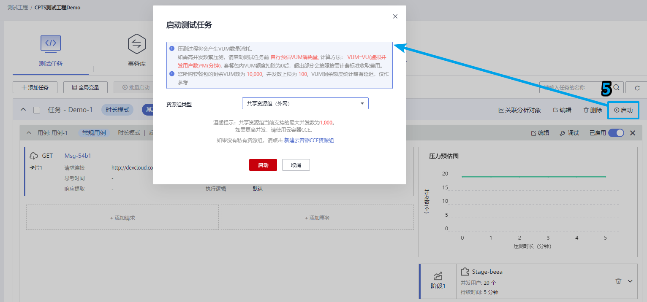The width and height of the screenshot is (647, 302).
Task: Open the 新建云容器CCE资源组 link
Action: click(x=309, y=140)
